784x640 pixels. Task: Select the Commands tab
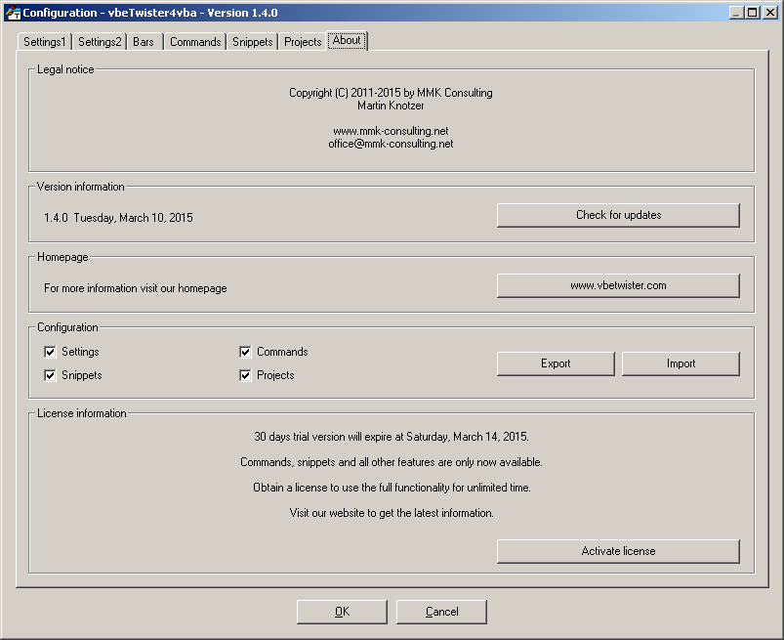(195, 42)
